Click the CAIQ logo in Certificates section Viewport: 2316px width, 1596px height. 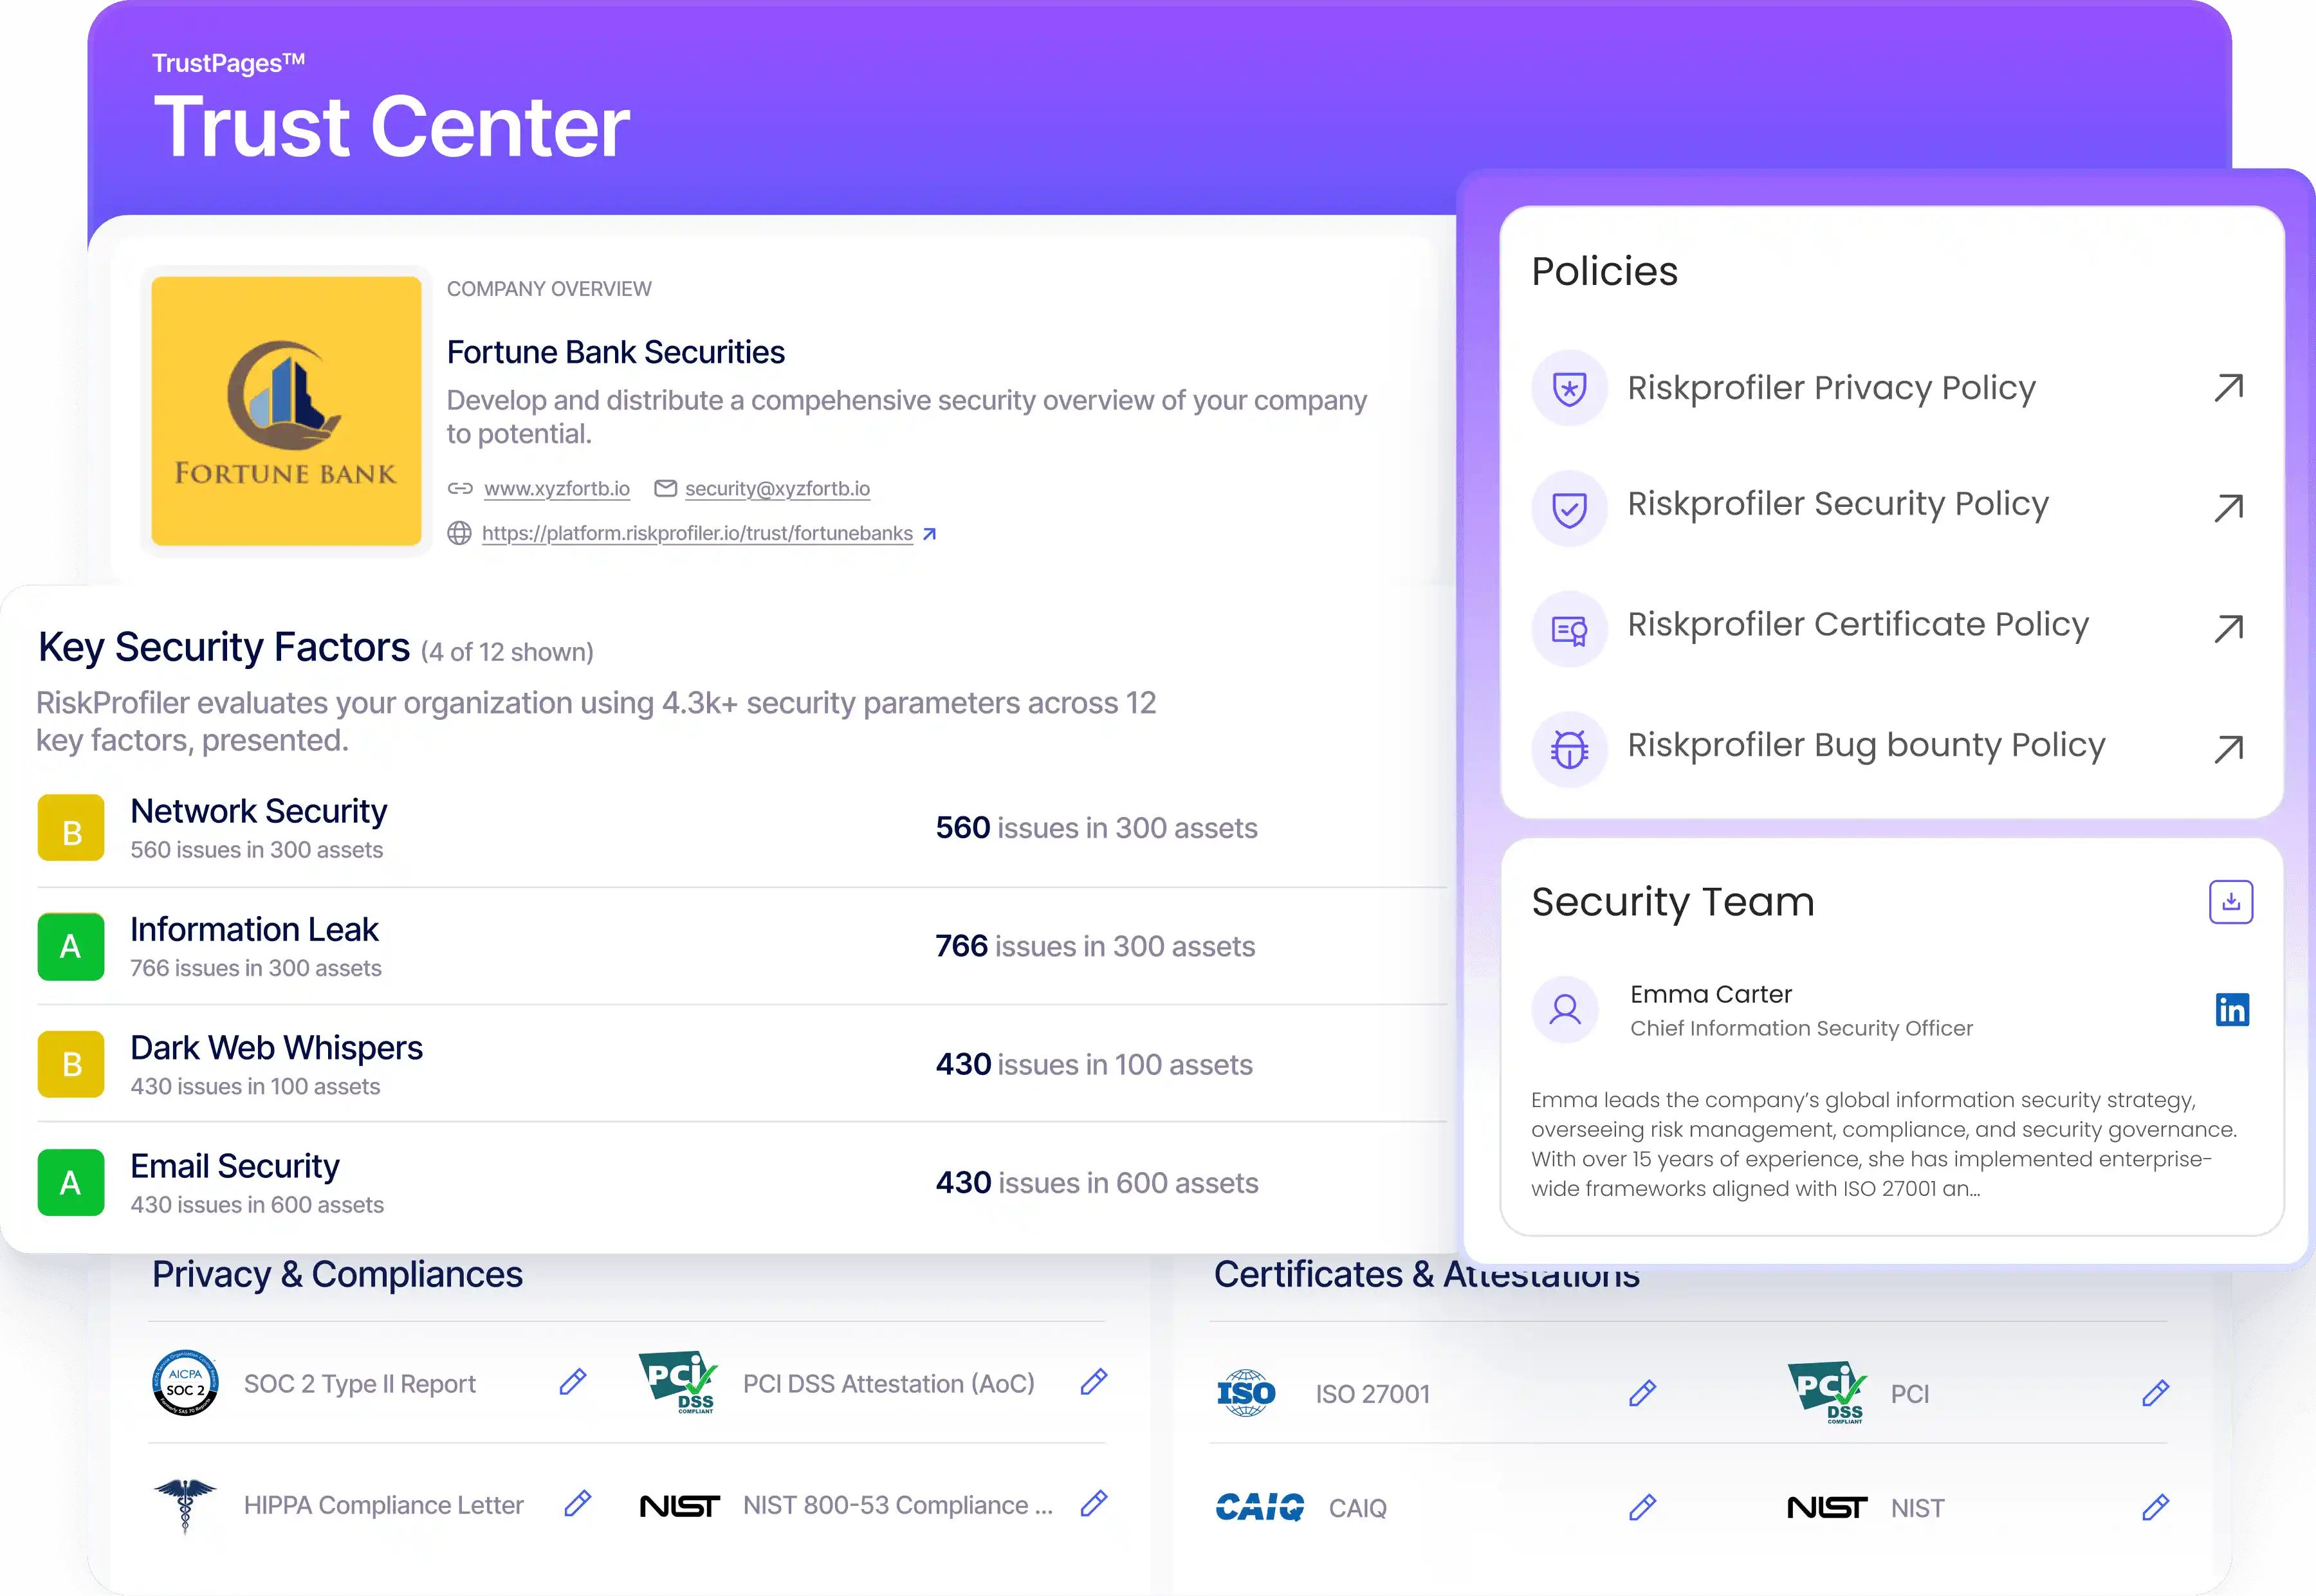1260,1506
